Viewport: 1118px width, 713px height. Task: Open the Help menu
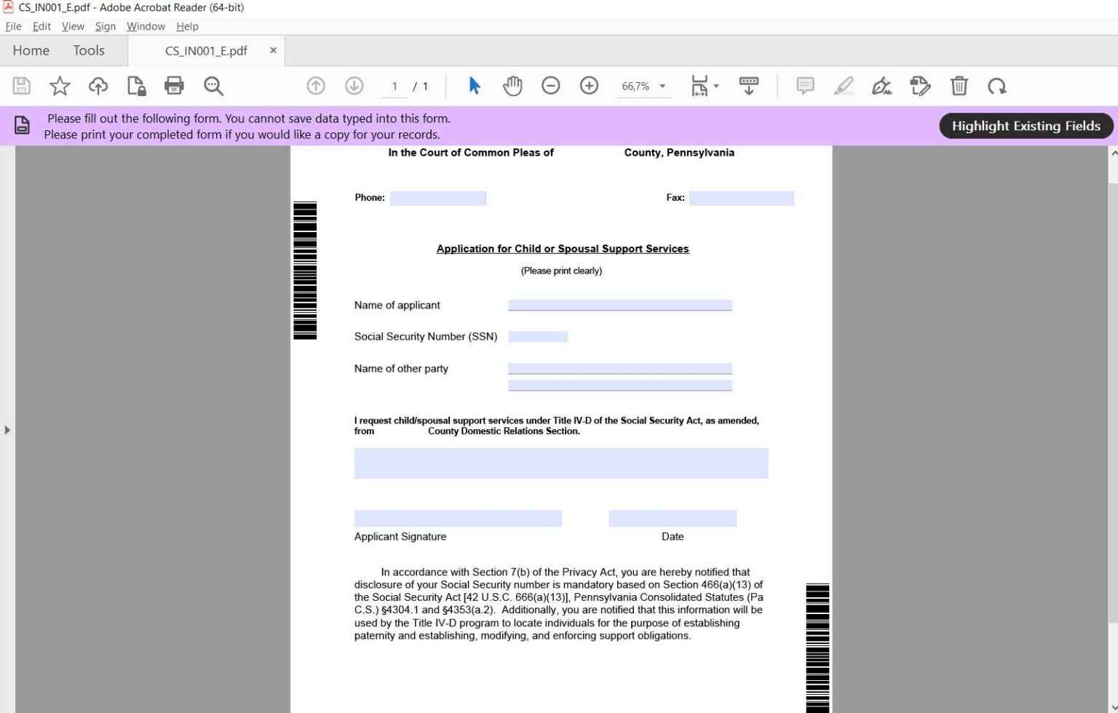click(x=187, y=26)
